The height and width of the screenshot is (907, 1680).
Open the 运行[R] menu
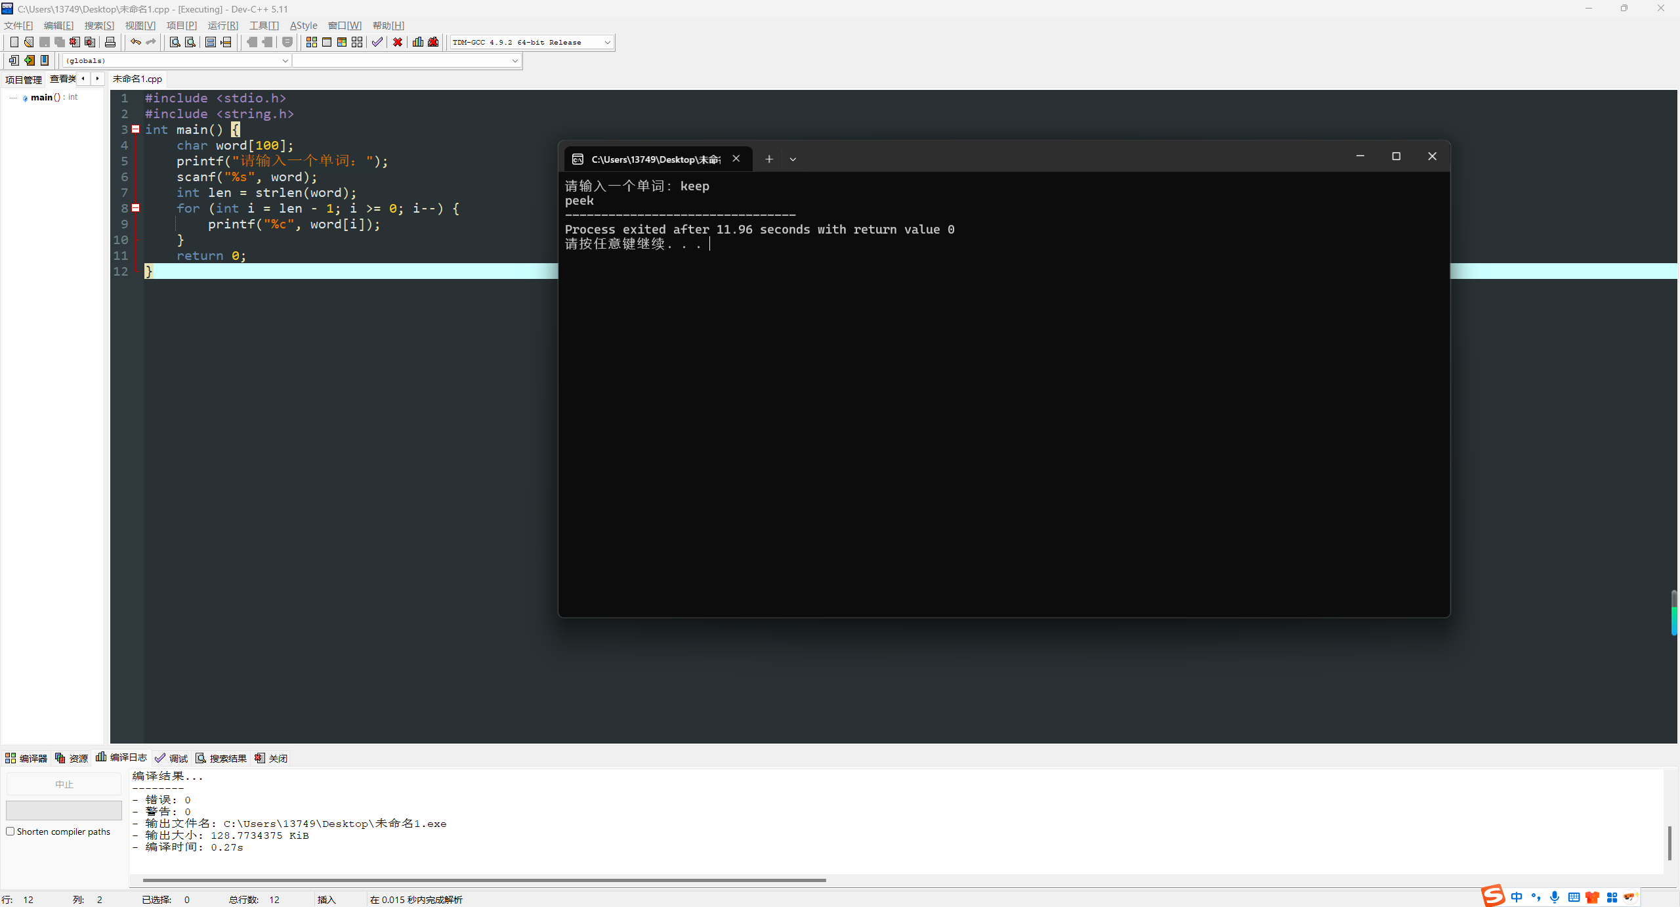[x=222, y=26]
